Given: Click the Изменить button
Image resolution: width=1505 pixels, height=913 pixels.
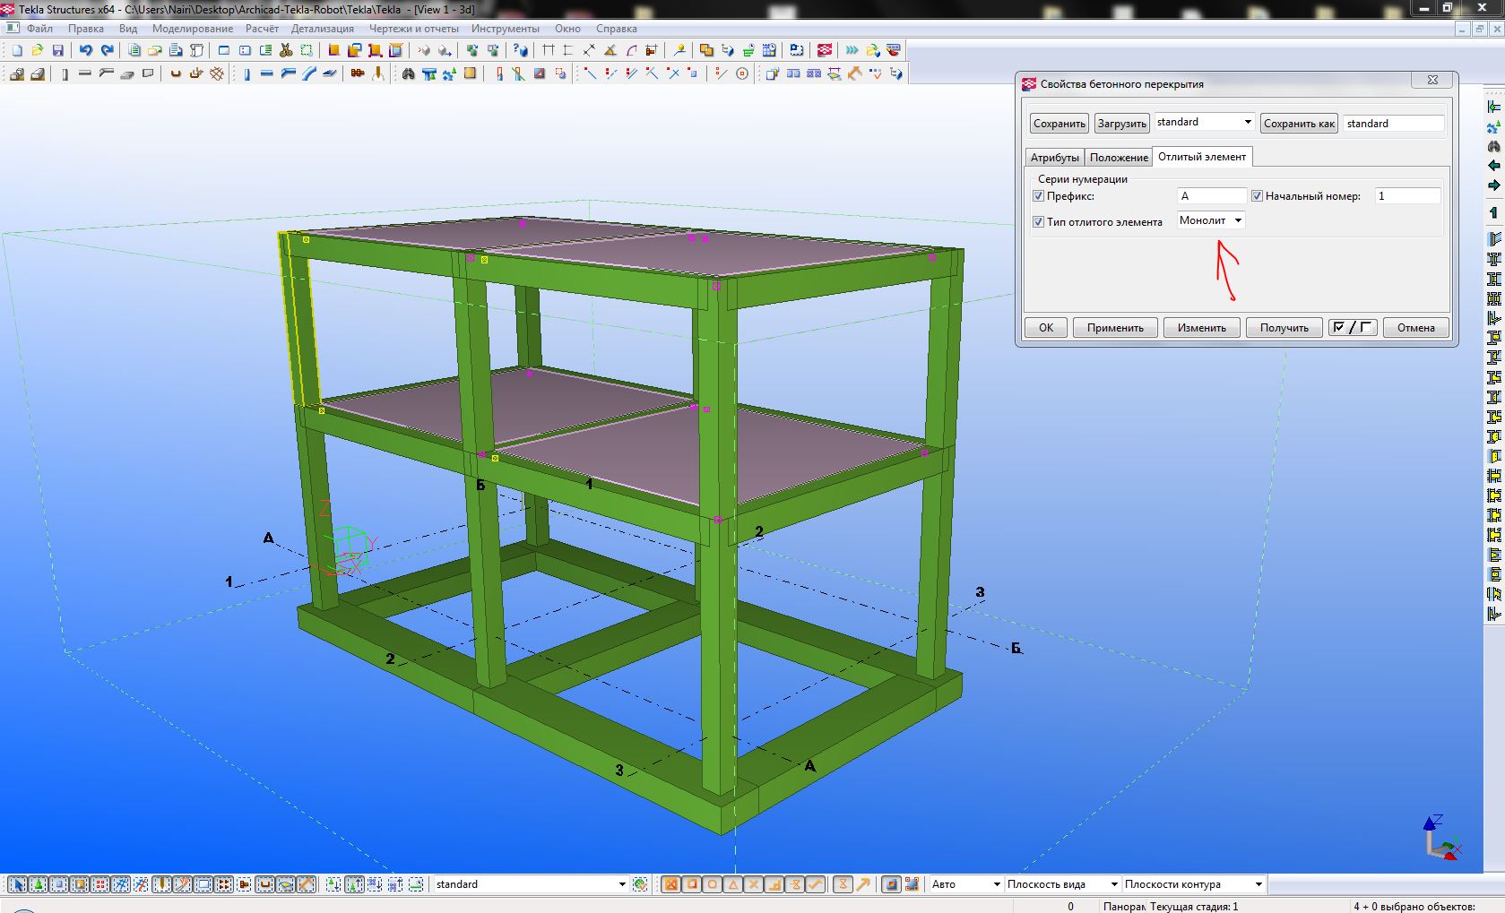Looking at the screenshot, I should pos(1201,328).
